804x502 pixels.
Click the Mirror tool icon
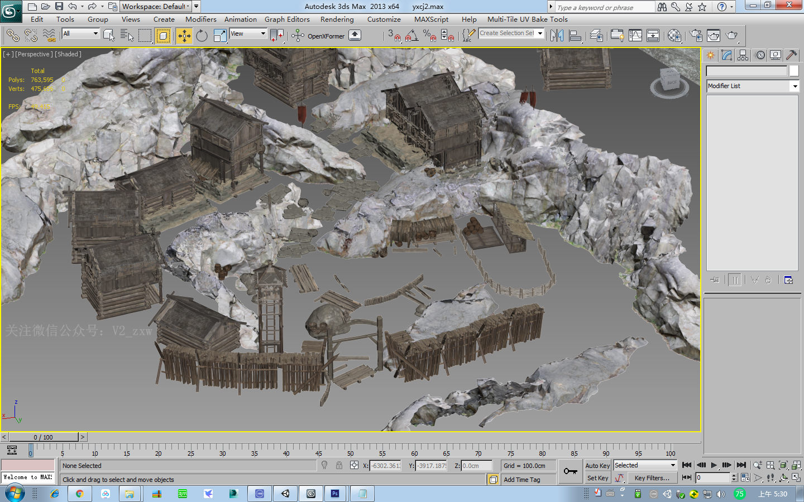click(x=557, y=36)
